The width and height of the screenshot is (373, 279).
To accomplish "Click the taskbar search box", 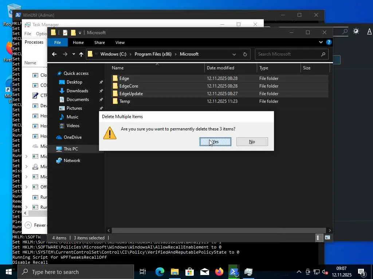I will (76, 272).
